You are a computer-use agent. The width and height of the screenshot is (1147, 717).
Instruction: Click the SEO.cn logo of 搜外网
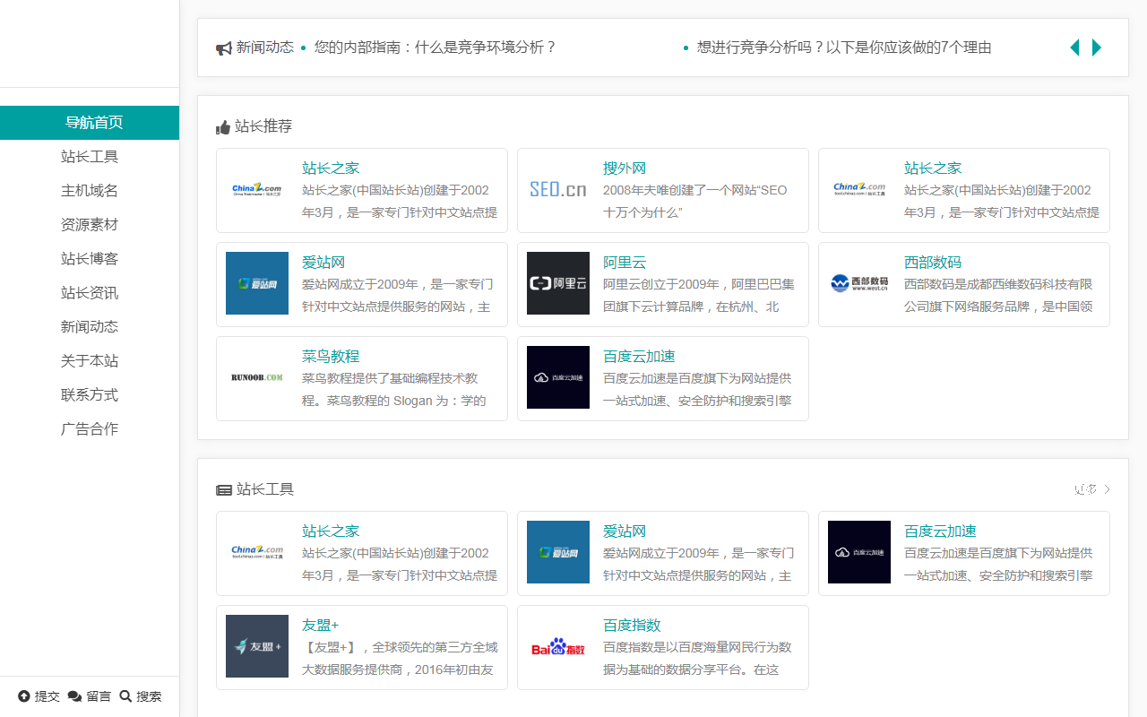point(558,189)
